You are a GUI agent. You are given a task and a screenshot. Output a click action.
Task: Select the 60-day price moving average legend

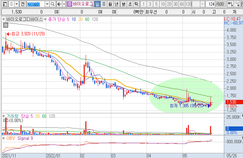coord(87,19)
